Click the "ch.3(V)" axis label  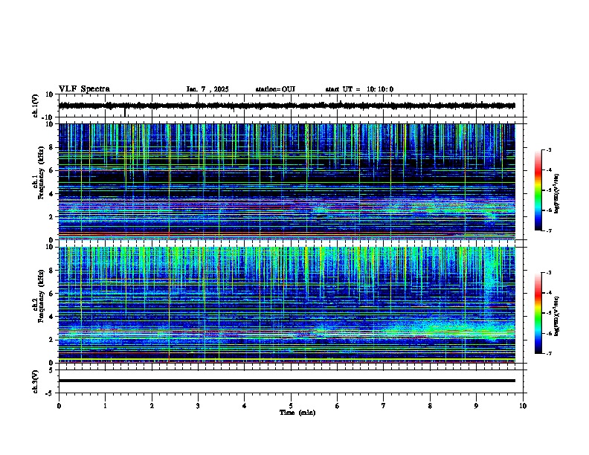[36, 381]
